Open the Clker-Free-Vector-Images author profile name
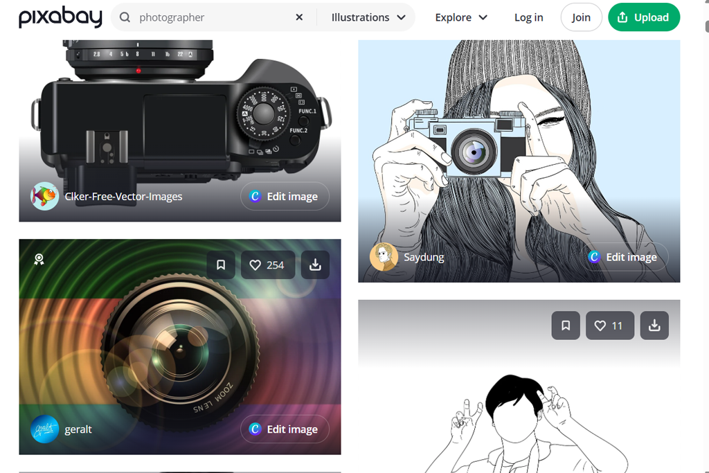The image size is (709, 473). [123, 196]
